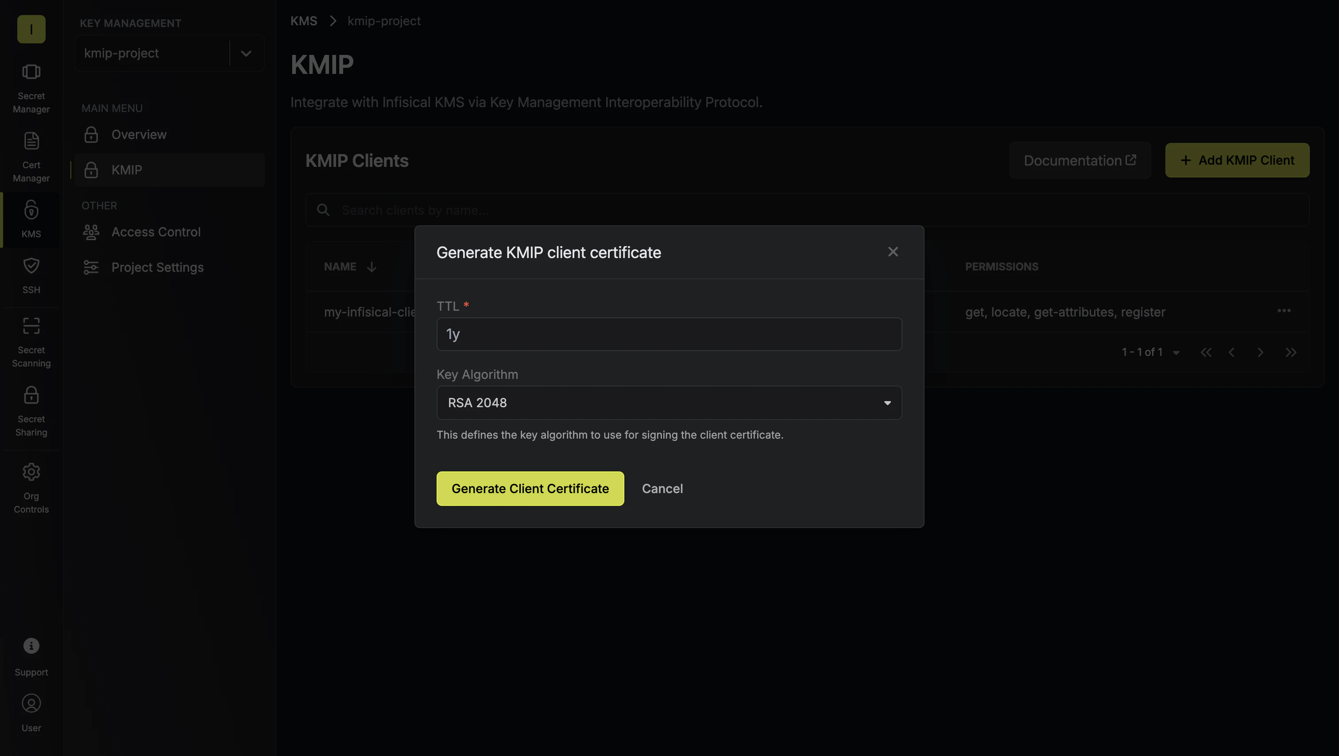Open rows-per-page dropdown next to 1 - 1 of 1
The width and height of the screenshot is (1339, 756).
point(1176,353)
